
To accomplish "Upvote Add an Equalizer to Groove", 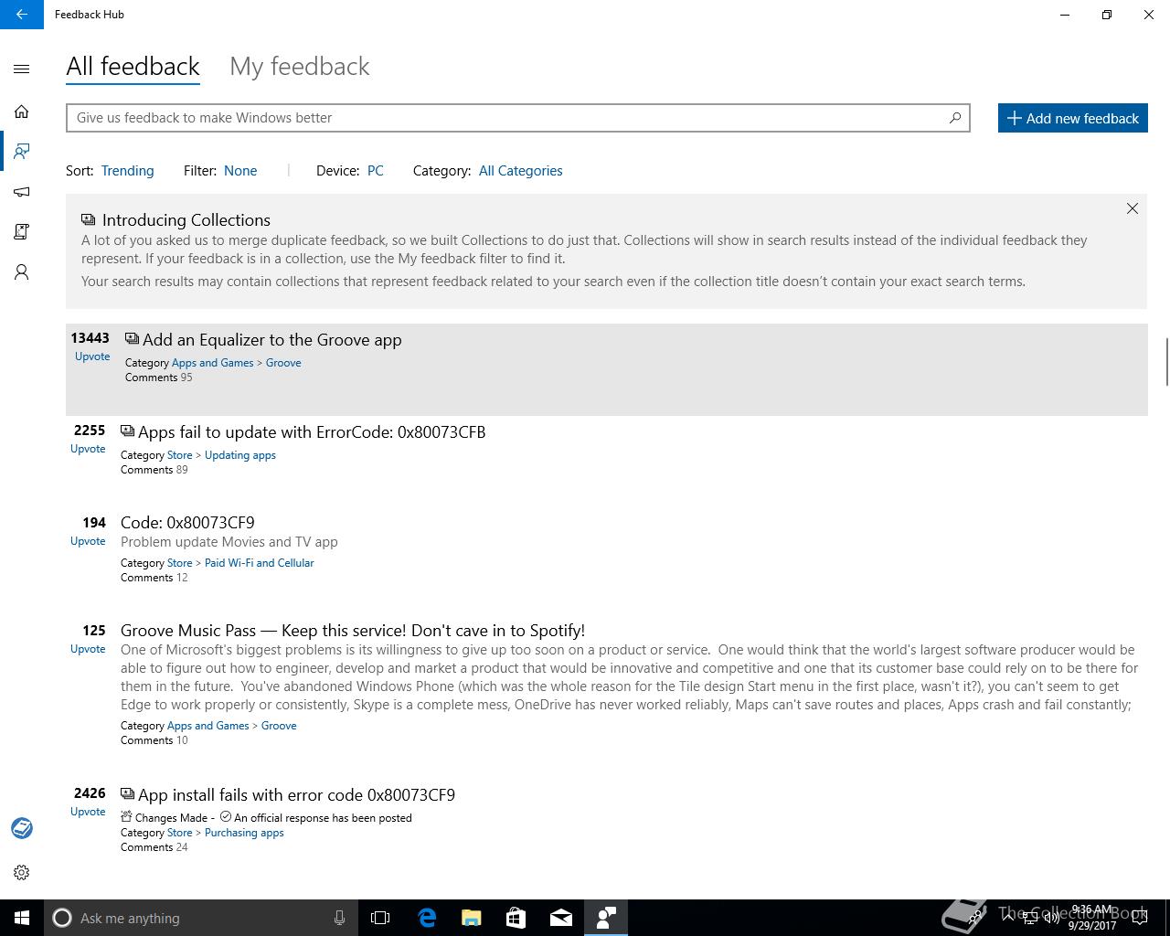I will click(92, 356).
